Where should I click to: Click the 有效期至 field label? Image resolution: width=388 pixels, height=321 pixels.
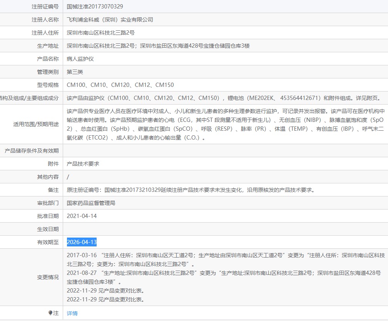point(48,242)
